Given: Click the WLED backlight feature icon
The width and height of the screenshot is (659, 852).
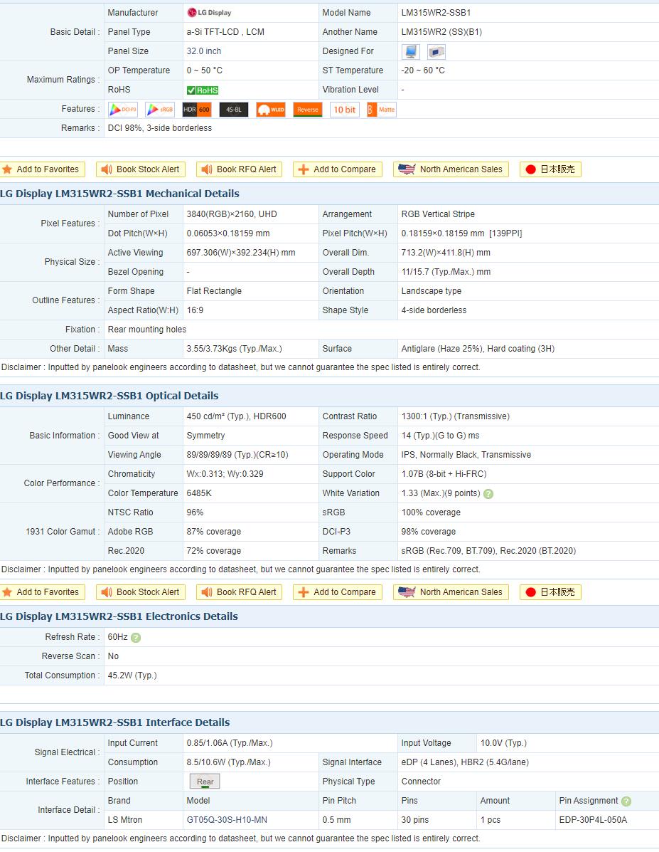Looking at the screenshot, I should (x=271, y=109).
